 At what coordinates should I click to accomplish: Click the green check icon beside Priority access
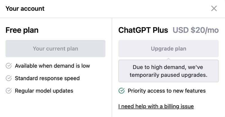(121, 91)
